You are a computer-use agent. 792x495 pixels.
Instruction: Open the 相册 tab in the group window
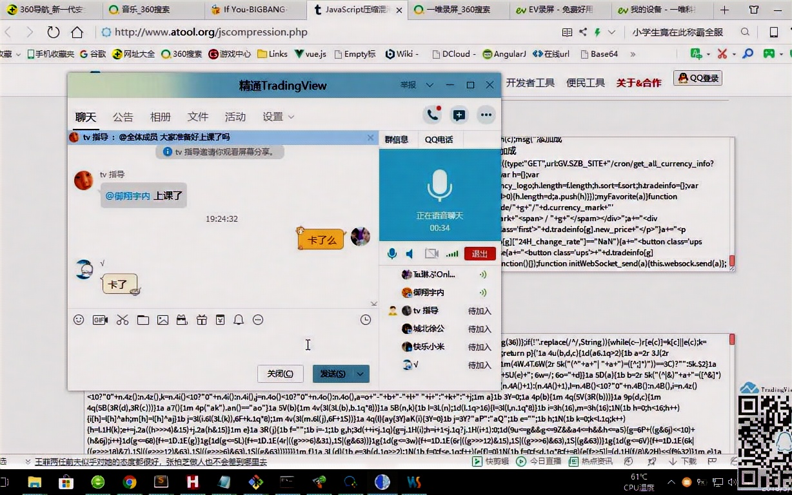[160, 117]
